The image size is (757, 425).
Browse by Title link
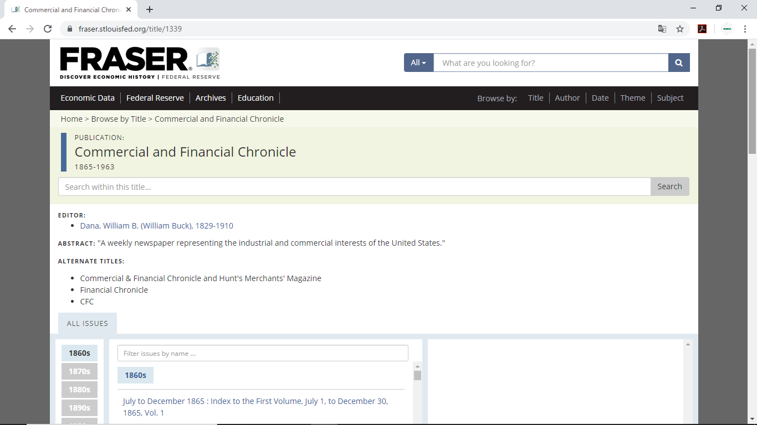(x=535, y=98)
